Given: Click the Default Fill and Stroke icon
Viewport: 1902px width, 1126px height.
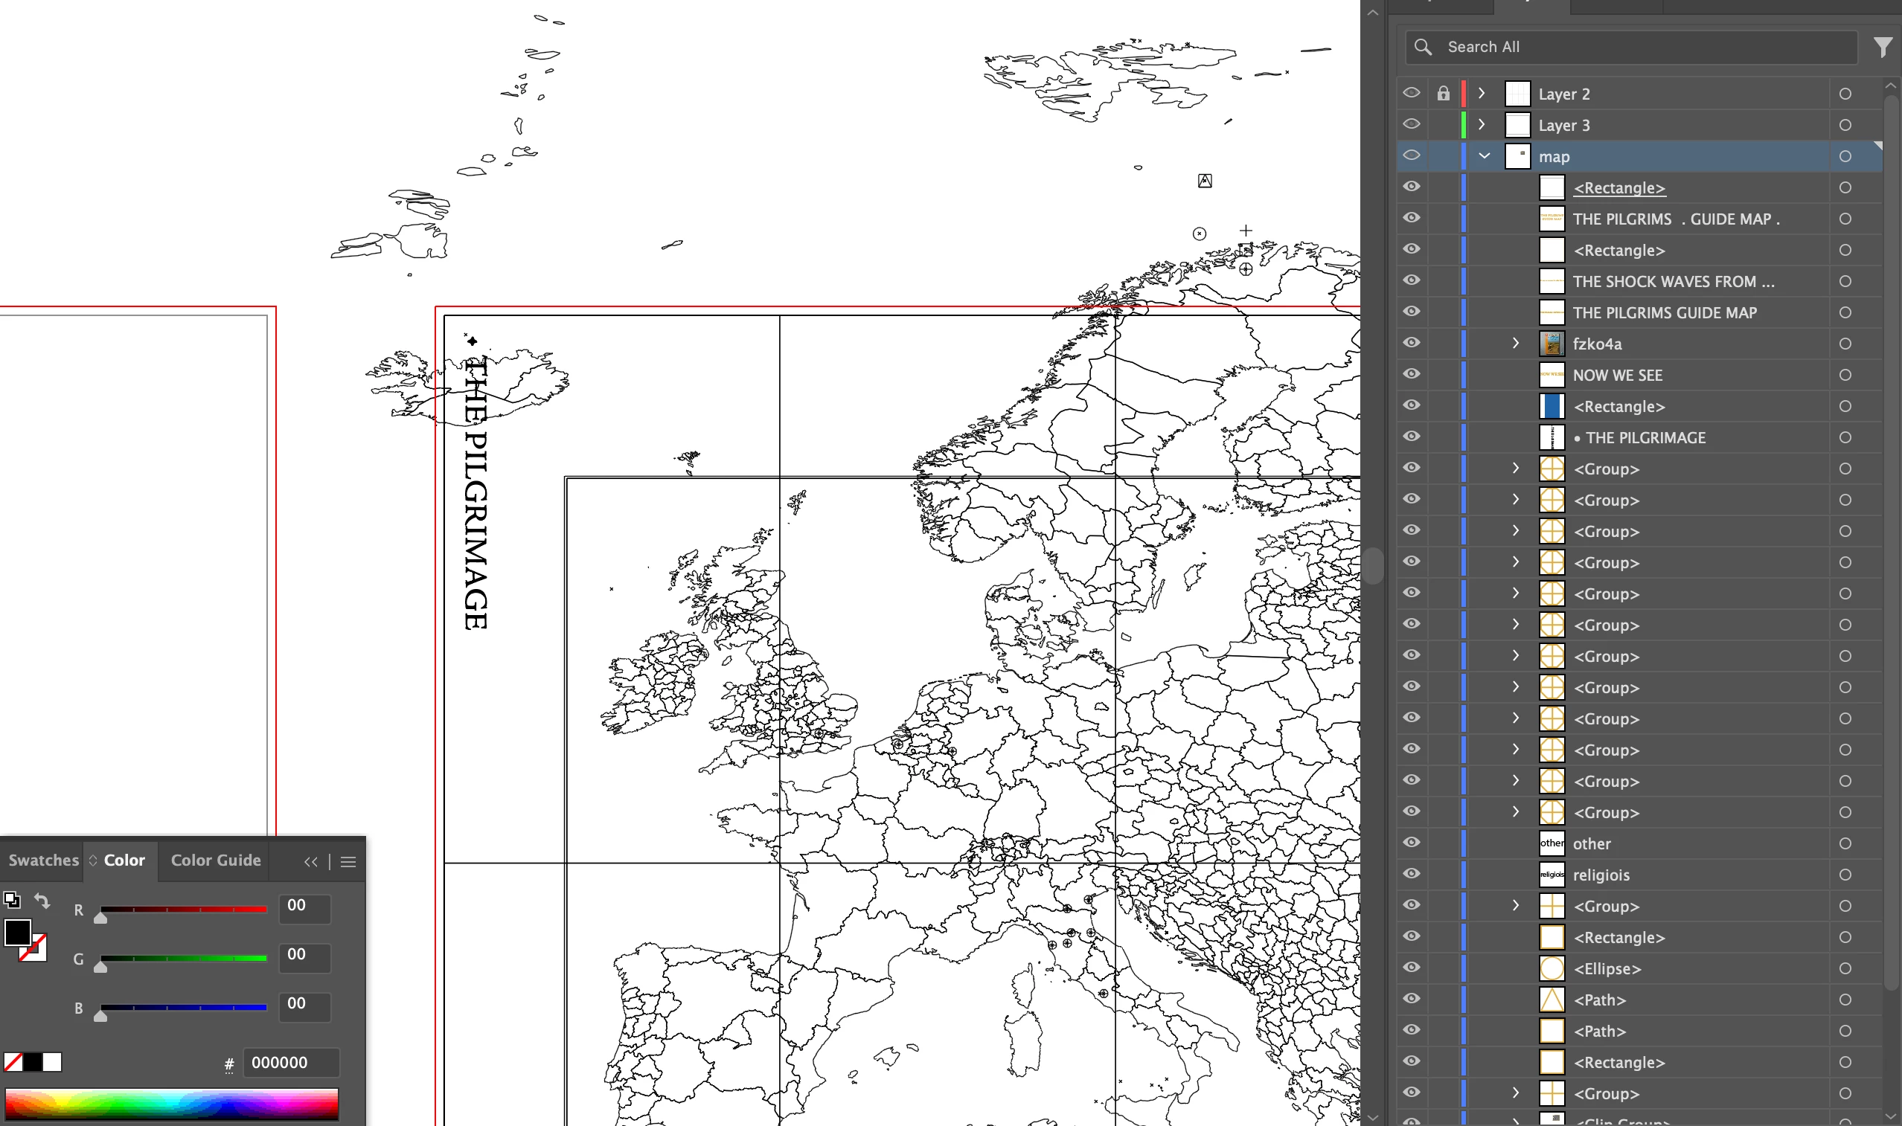Looking at the screenshot, I should (x=11, y=900).
